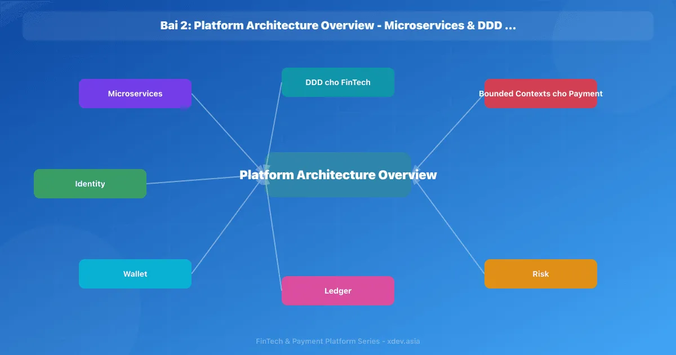Click the green Identity node
This screenshot has height=355, width=676.
90,184
